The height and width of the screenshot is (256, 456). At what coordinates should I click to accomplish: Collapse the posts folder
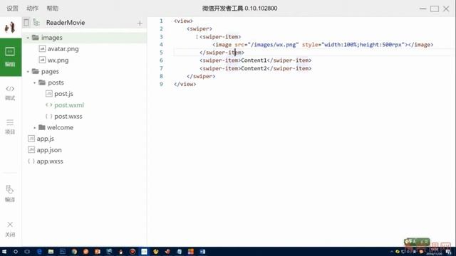(35, 82)
